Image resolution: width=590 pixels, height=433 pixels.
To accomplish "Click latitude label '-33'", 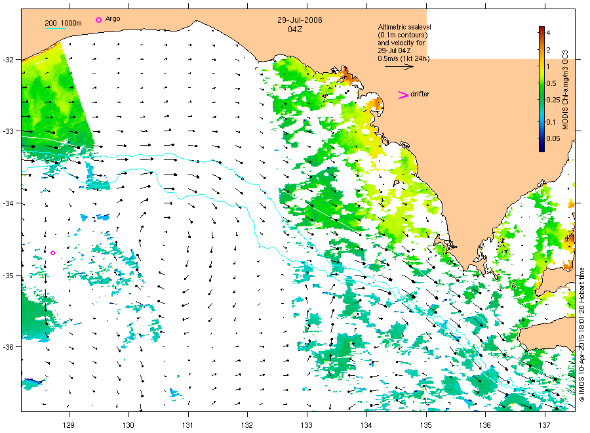I will click(9, 131).
